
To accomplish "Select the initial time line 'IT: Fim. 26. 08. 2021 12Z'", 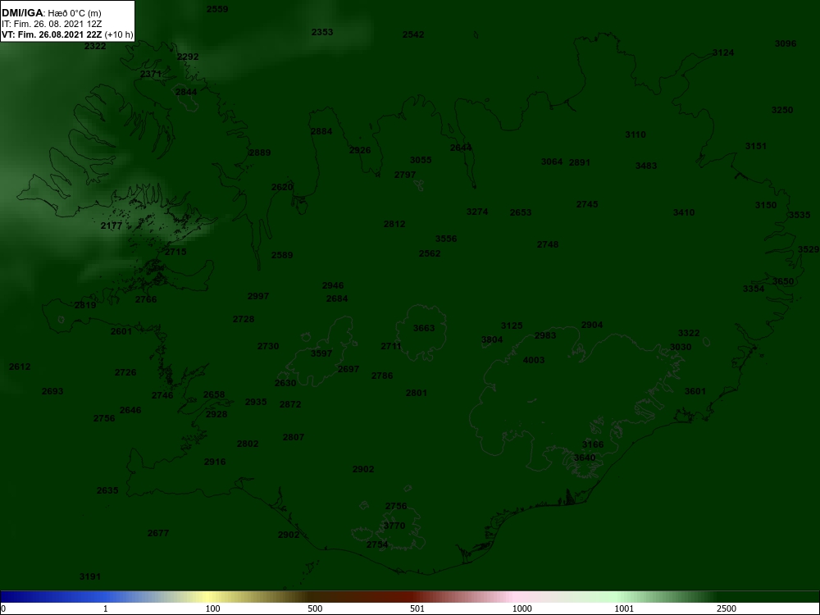I will tap(51, 24).
